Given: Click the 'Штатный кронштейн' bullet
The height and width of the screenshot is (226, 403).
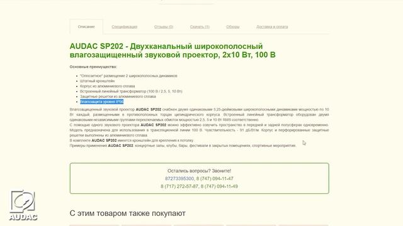Looking at the screenshot, I should tap(97, 81).
